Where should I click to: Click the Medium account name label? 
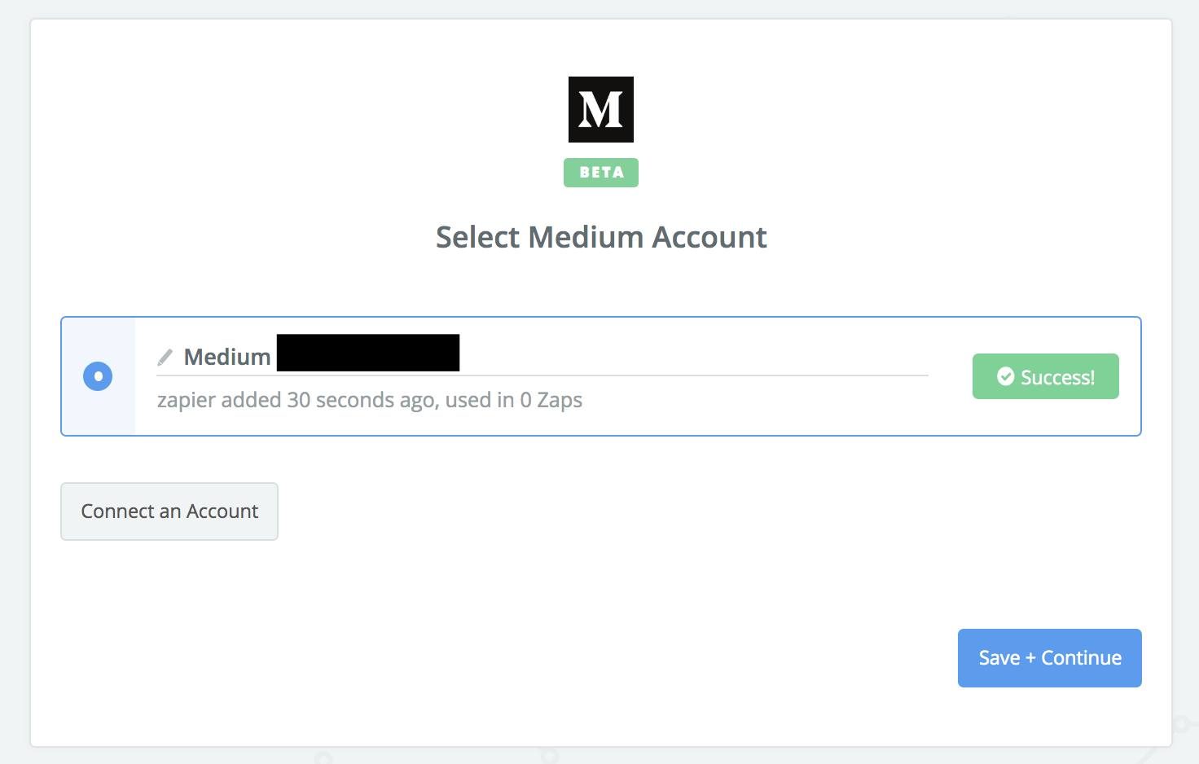(227, 357)
